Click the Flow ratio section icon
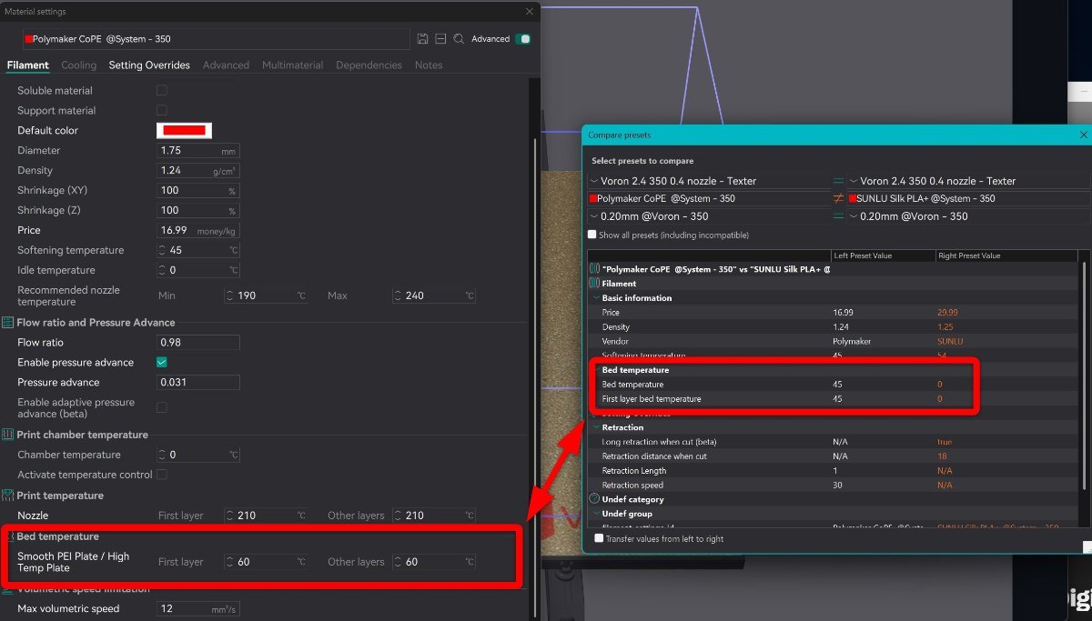Screen dimensions: 1092x621 coord(8,323)
